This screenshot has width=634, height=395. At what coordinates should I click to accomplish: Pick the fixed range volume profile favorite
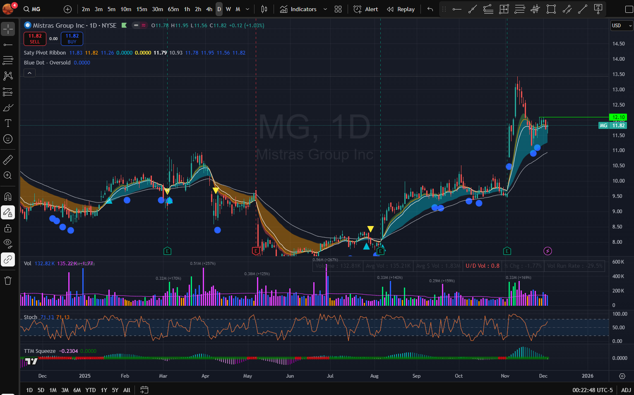point(536,9)
